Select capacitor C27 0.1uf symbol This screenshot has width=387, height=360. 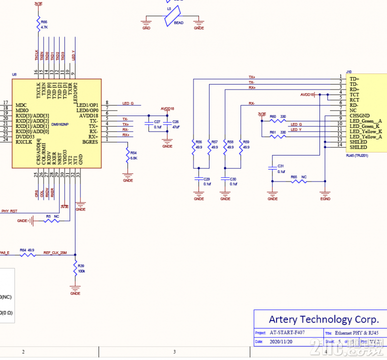(149, 123)
